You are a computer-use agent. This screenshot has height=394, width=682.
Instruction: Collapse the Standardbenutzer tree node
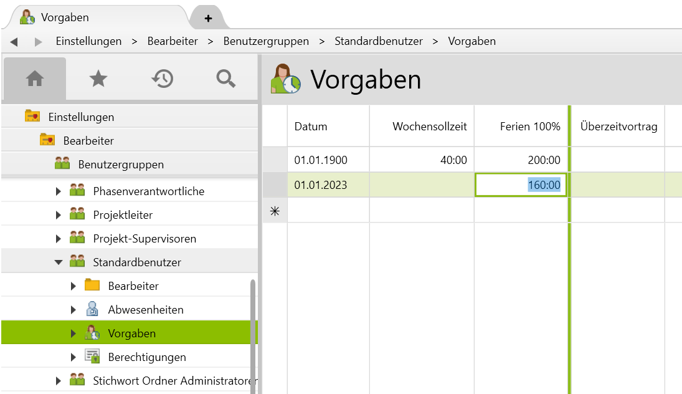tap(59, 262)
